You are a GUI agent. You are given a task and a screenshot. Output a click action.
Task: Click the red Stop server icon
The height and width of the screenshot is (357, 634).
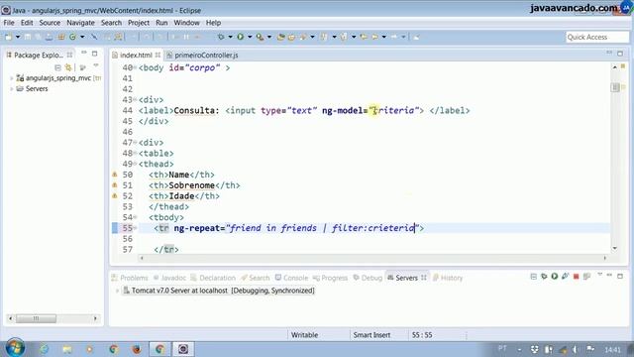pos(577,277)
